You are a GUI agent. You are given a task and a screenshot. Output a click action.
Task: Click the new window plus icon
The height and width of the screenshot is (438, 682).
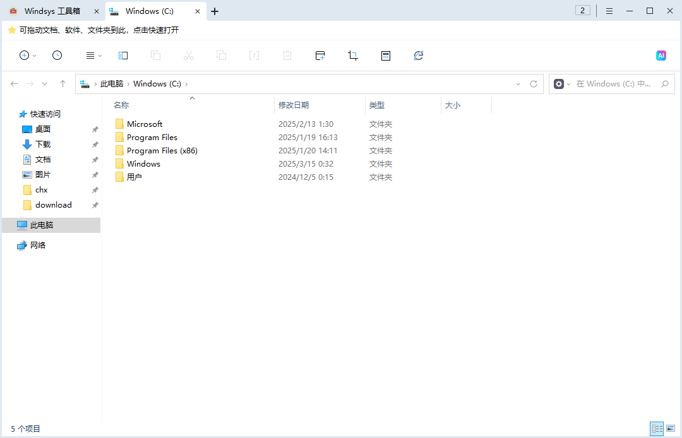pyautogui.click(x=320, y=56)
